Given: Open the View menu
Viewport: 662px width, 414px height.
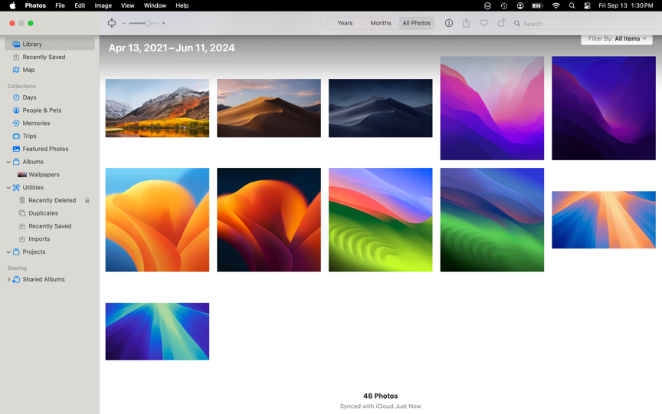Looking at the screenshot, I should click(127, 5).
